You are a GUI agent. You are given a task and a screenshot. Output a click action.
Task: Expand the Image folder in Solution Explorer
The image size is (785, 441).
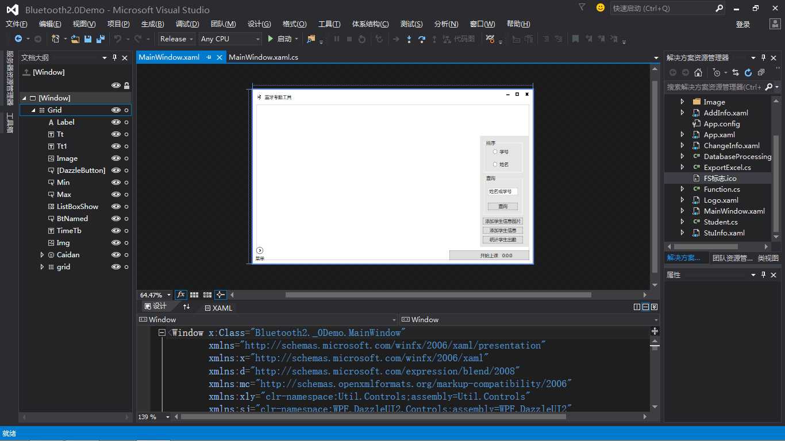point(682,102)
